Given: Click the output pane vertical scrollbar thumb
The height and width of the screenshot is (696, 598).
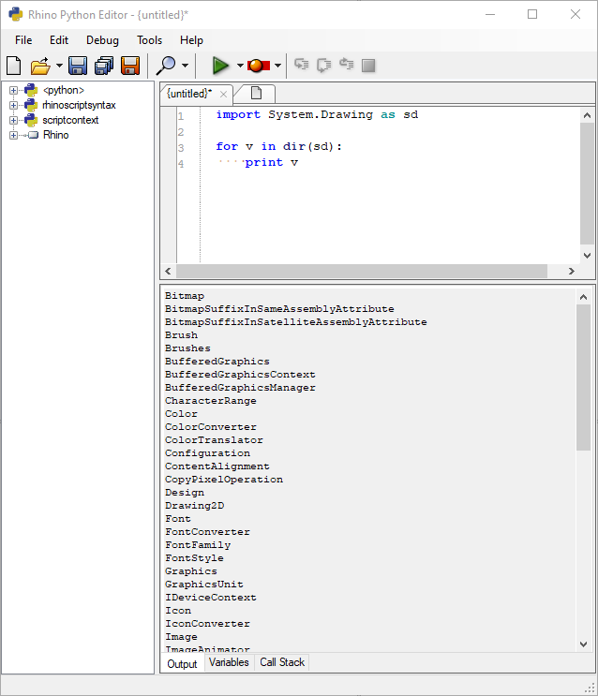Looking at the screenshot, I should [x=583, y=378].
